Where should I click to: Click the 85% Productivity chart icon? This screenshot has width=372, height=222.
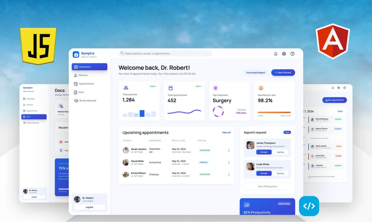[247, 205]
